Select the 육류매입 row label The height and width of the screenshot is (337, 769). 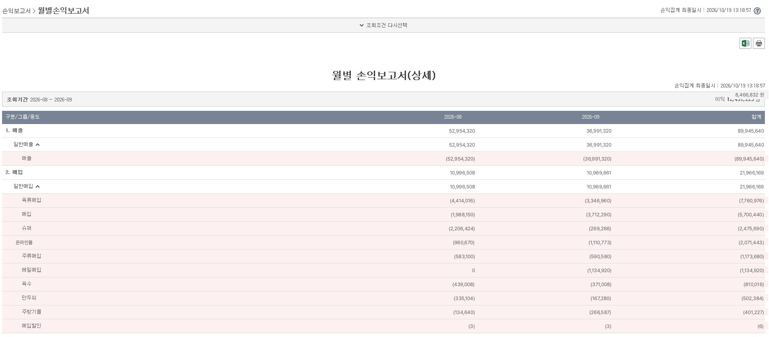pos(32,200)
